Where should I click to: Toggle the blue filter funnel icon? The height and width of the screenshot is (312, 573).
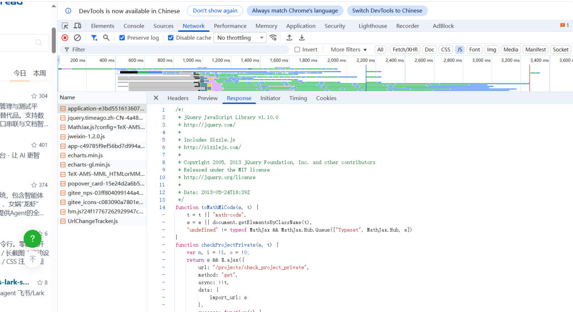click(x=94, y=38)
